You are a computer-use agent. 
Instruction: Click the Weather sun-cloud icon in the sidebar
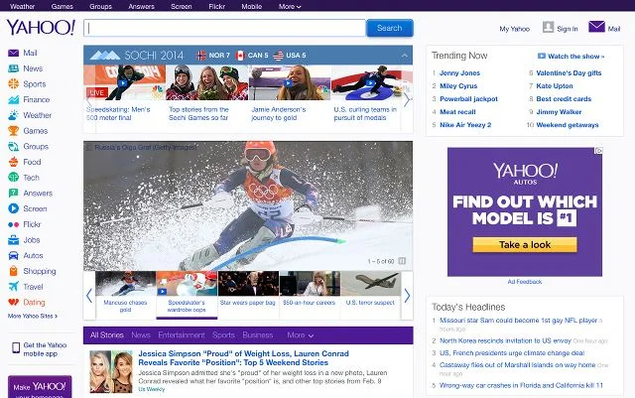(13, 115)
